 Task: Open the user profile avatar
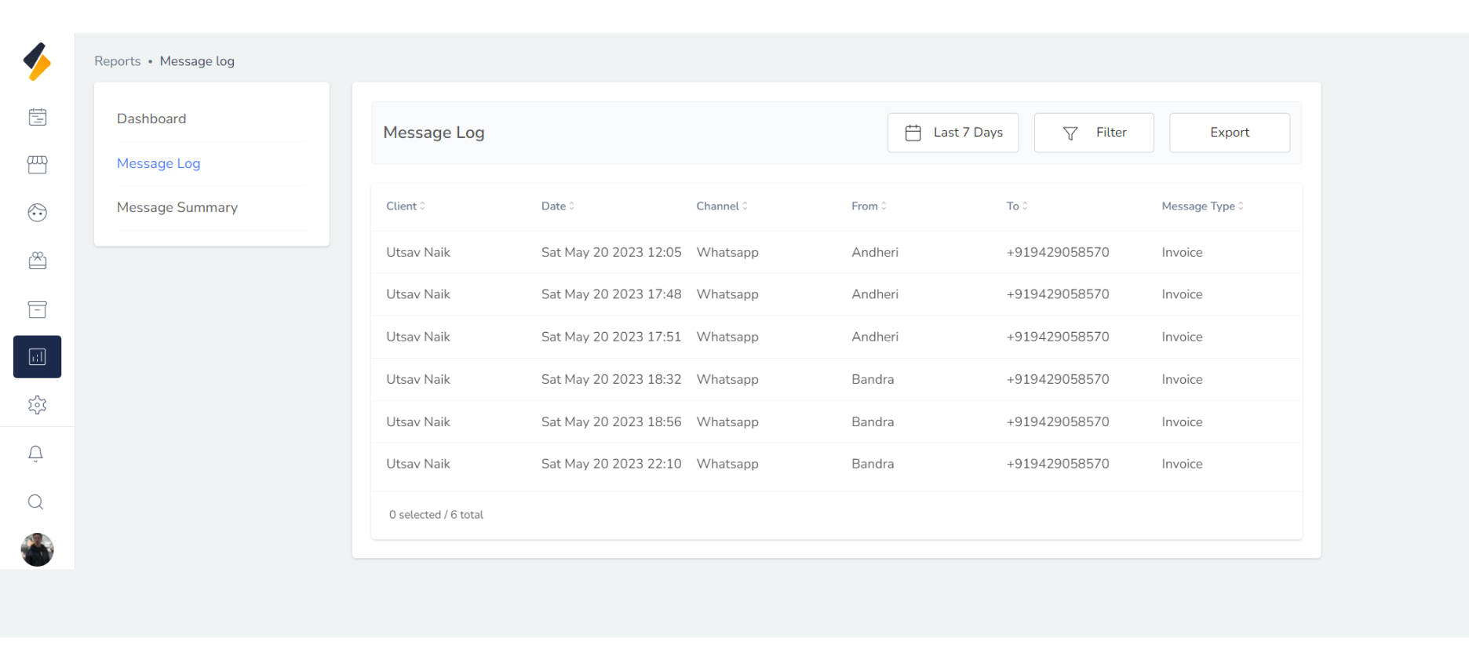(x=37, y=549)
